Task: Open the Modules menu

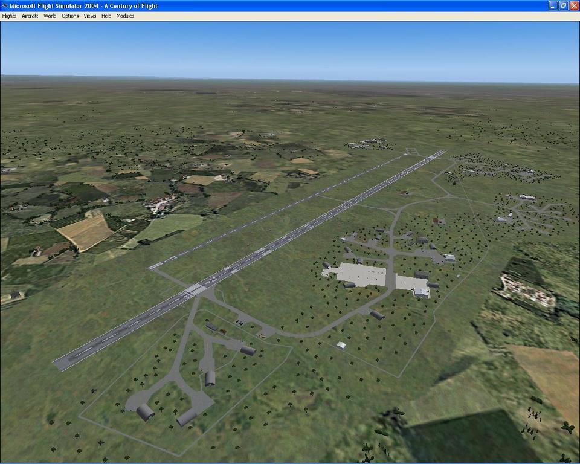Action: point(125,16)
